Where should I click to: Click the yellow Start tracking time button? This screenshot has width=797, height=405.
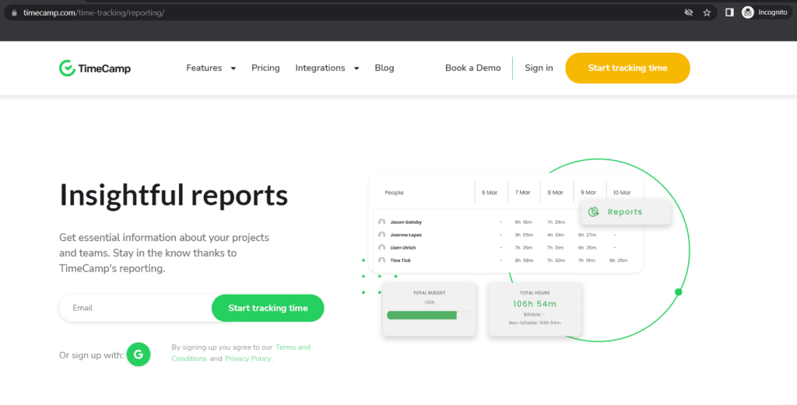[x=628, y=68]
